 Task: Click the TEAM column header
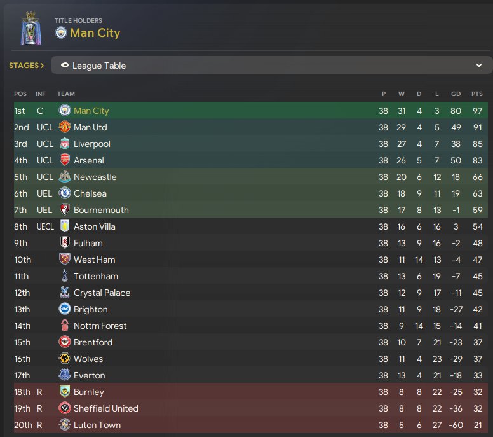tap(66, 94)
